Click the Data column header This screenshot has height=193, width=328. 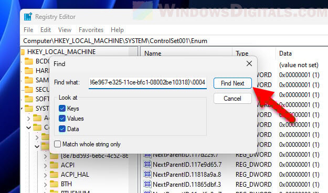point(285,53)
